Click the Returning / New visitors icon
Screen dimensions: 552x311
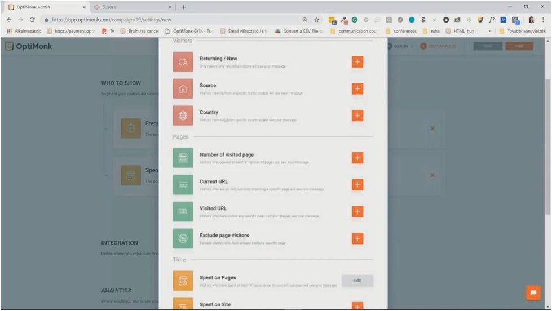(183, 62)
